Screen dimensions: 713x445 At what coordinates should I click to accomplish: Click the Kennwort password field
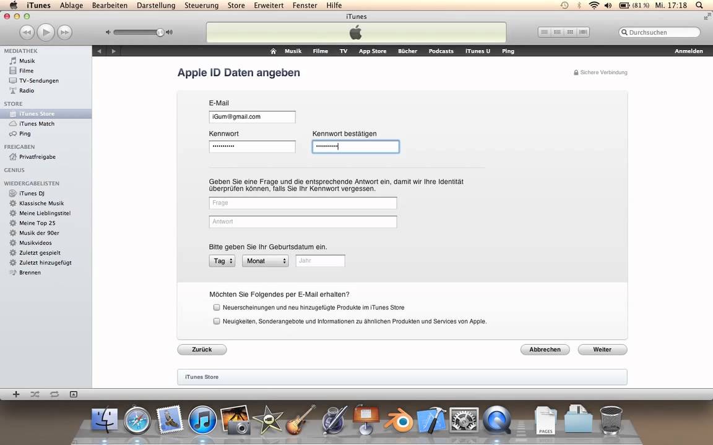[x=253, y=146]
